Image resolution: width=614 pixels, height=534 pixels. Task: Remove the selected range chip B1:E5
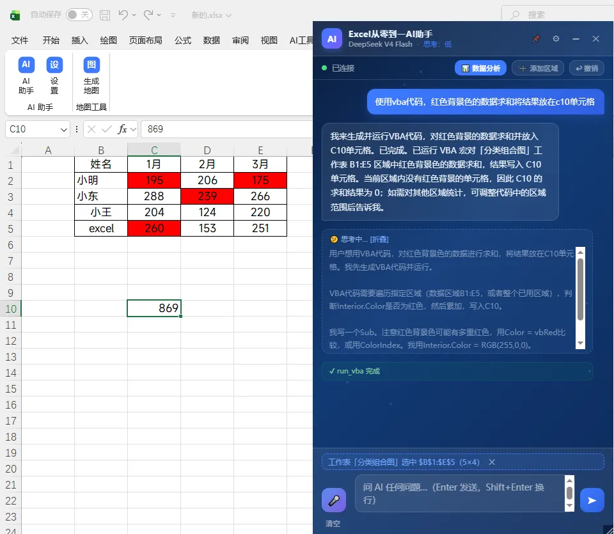point(492,462)
